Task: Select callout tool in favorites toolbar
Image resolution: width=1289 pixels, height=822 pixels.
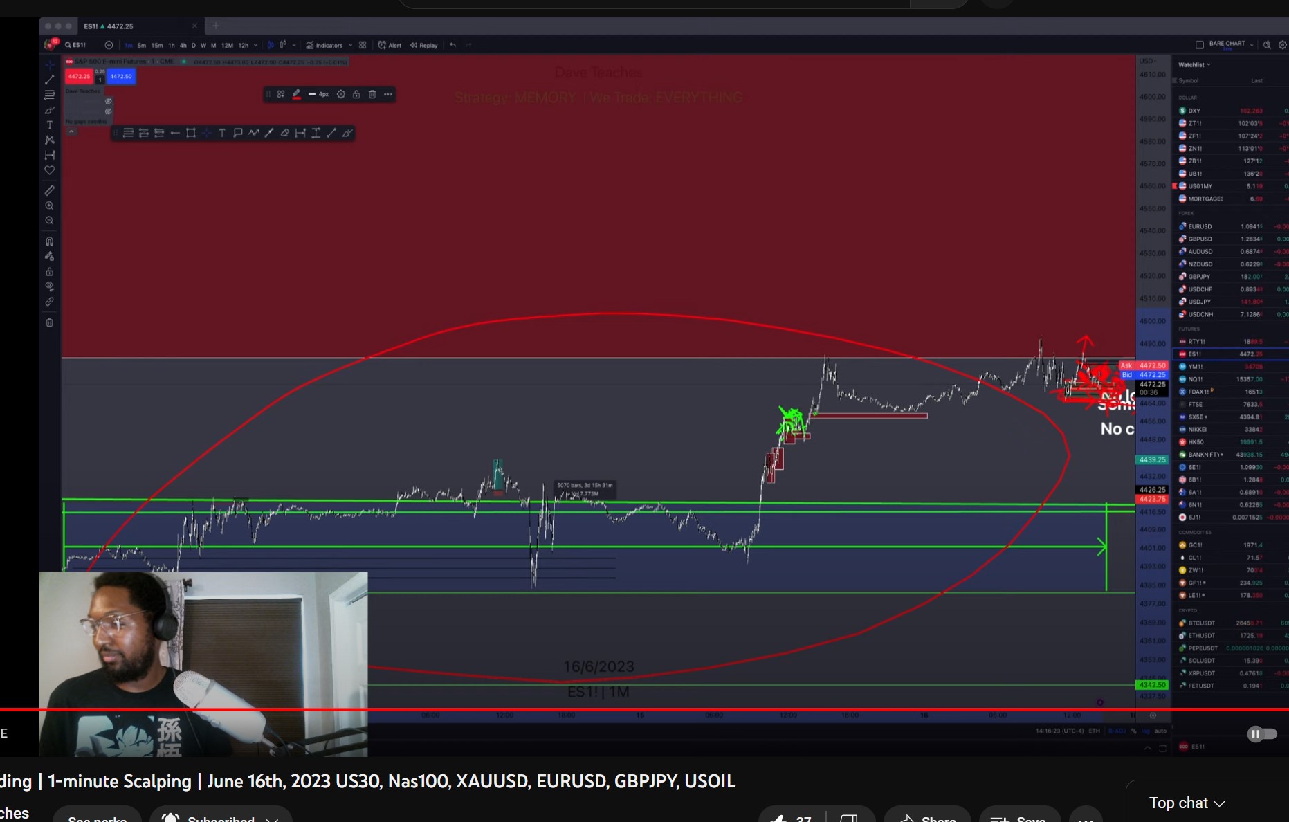Action: point(238,133)
